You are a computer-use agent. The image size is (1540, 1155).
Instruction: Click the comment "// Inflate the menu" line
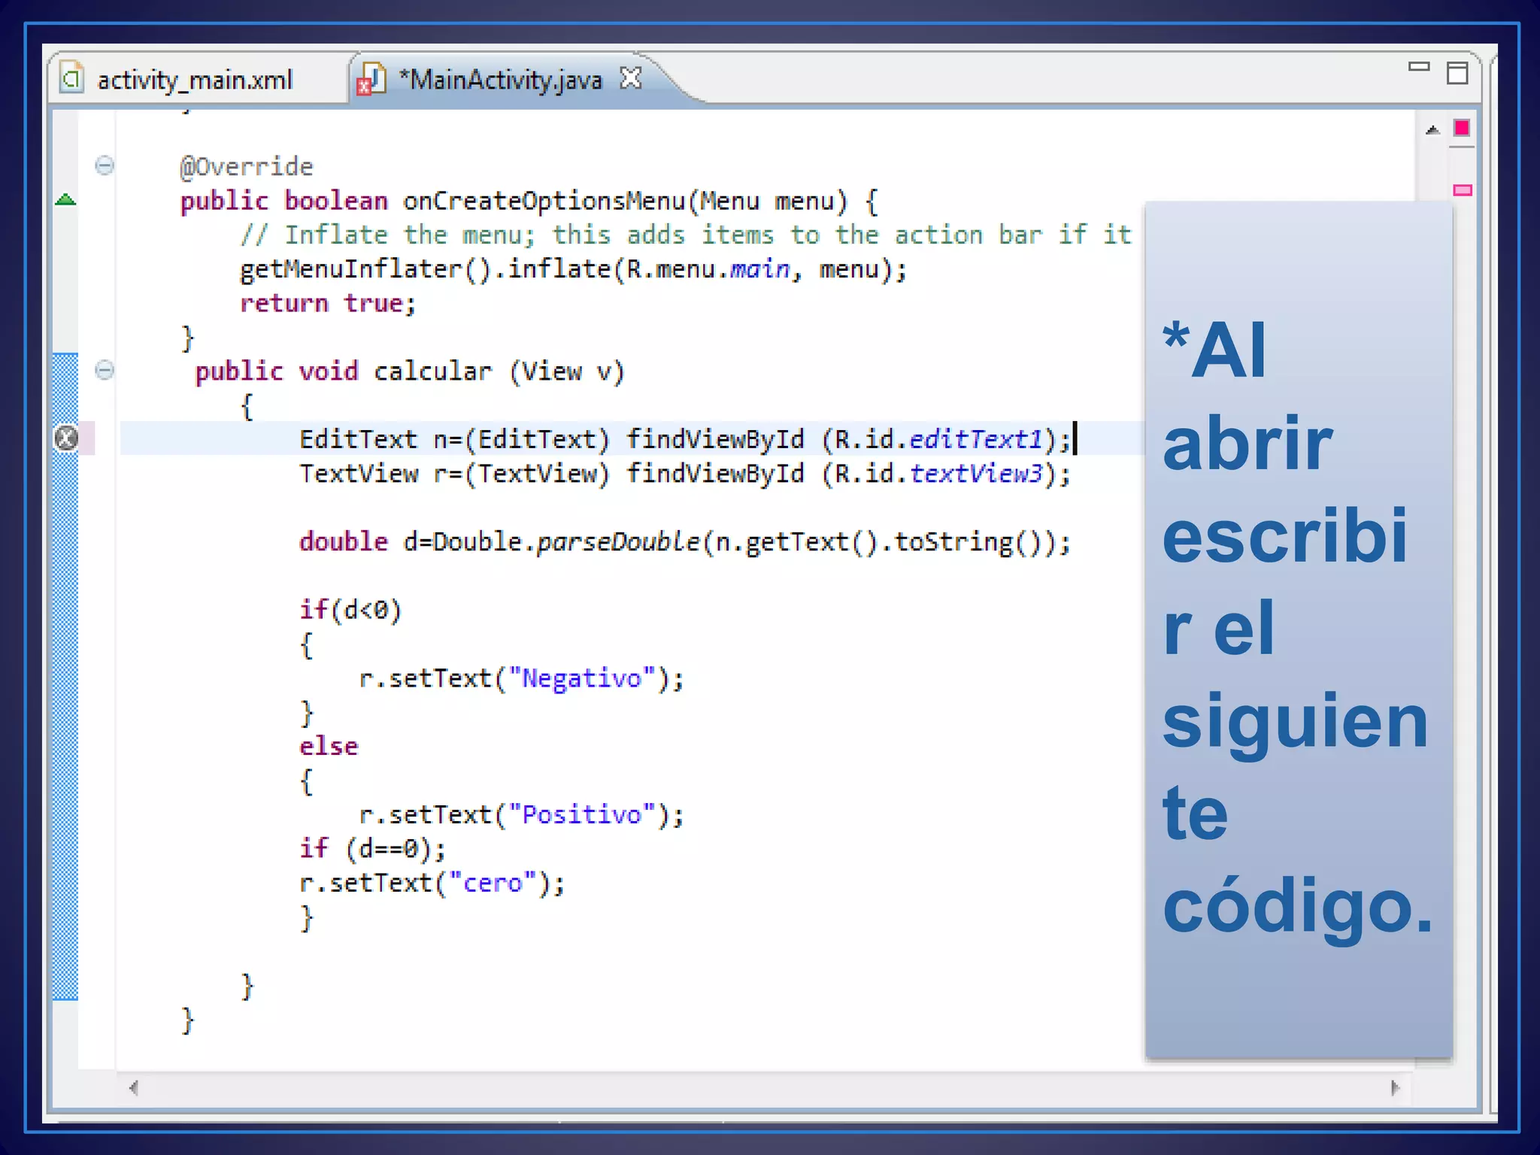click(686, 235)
